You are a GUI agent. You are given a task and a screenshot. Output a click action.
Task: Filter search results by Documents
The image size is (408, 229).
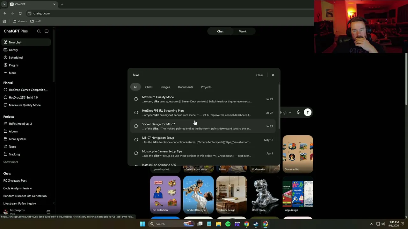click(186, 87)
